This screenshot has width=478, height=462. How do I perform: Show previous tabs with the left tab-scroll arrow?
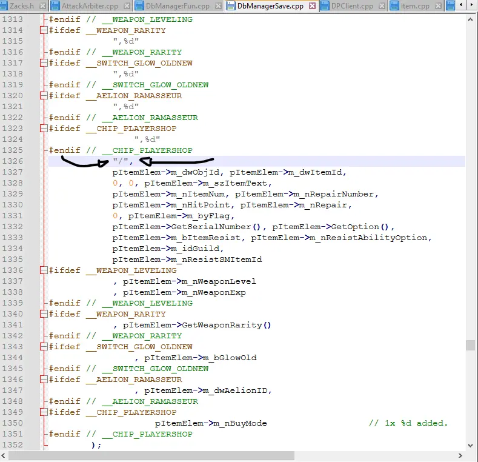click(x=461, y=5)
